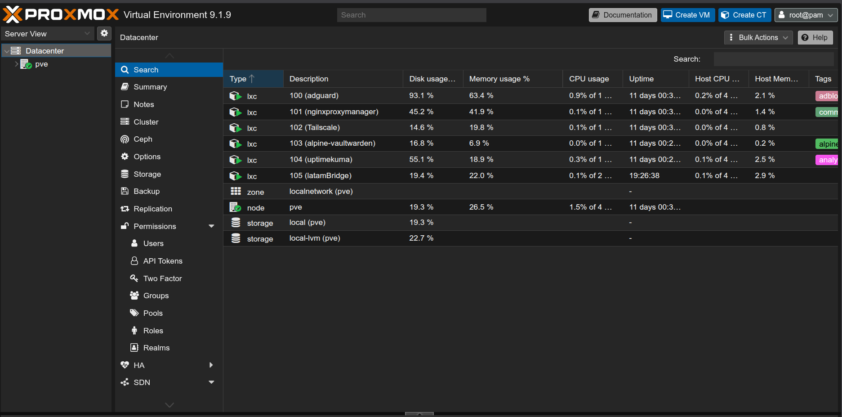842x417 pixels.
Task: Click the Datacenter server icon in tree
Action: coord(16,50)
